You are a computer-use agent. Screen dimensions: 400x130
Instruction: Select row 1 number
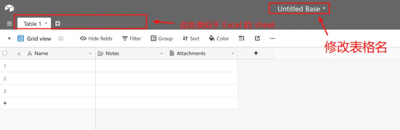pos(5,66)
